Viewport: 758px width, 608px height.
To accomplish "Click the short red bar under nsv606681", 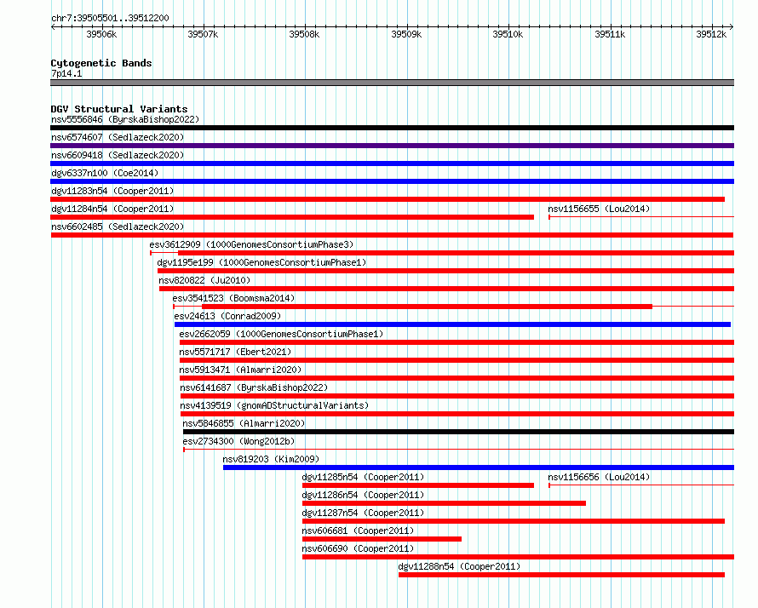I will [x=382, y=539].
